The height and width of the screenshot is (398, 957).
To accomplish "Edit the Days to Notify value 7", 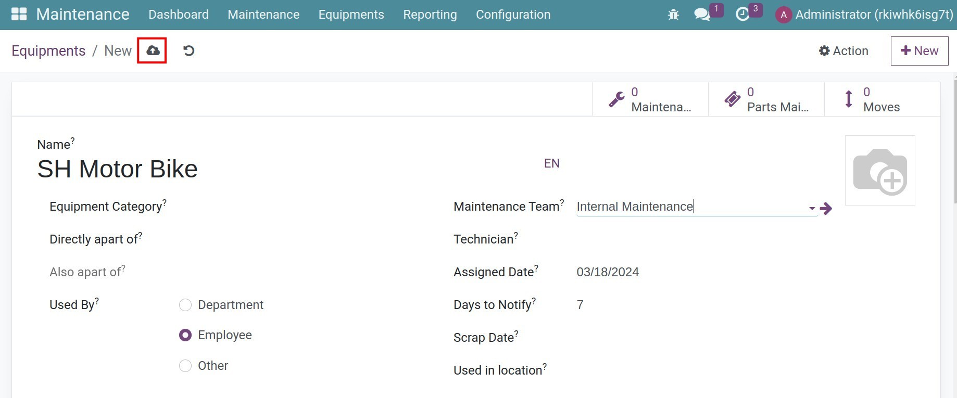I will point(580,305).
